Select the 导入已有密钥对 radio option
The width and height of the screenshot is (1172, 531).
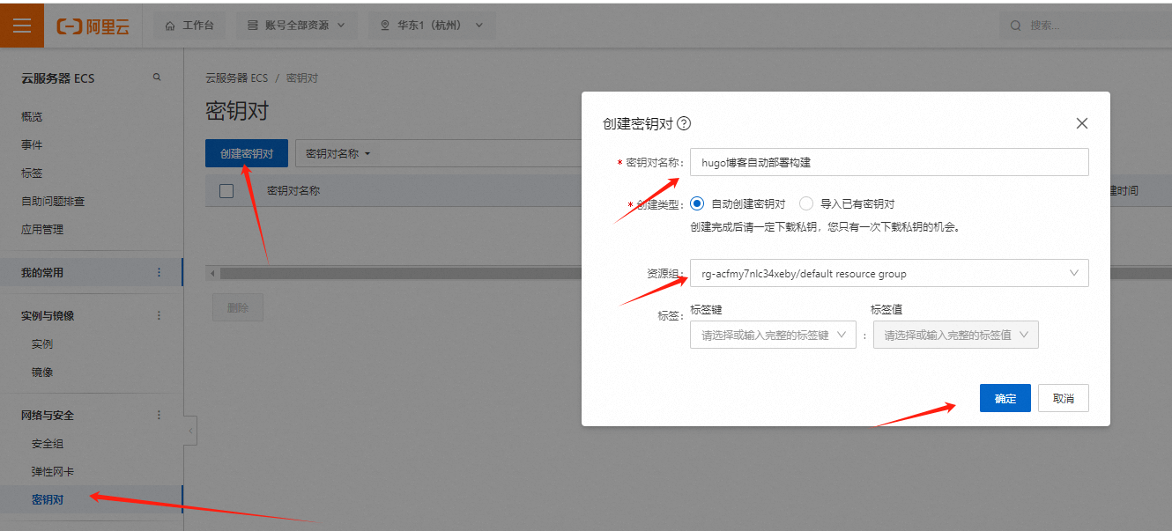(806, 203)
